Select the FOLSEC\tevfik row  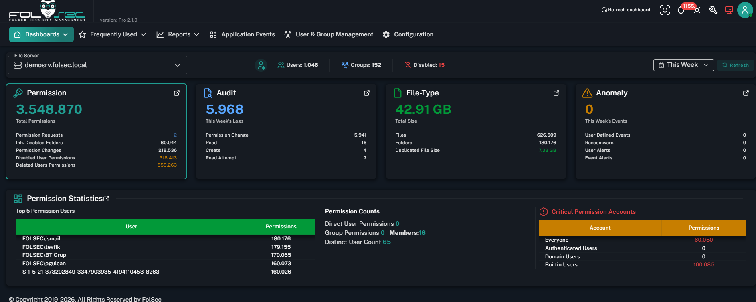click(166, 247)
